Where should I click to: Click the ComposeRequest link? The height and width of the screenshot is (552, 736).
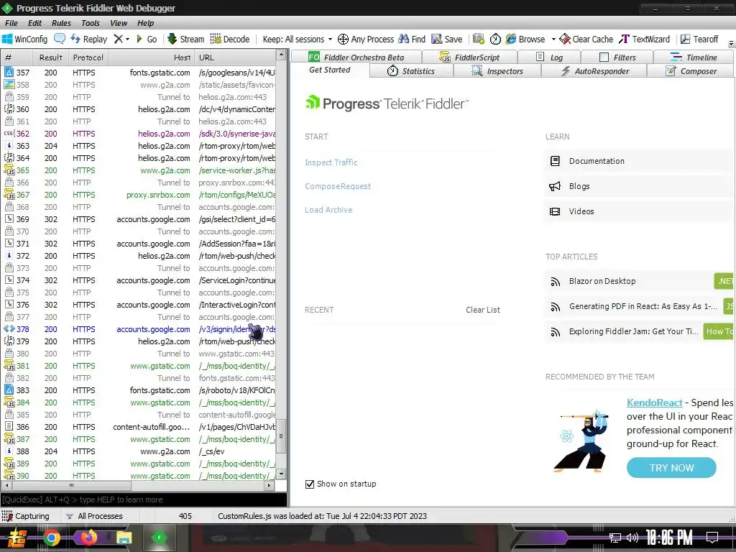click(x=338, y=186)
